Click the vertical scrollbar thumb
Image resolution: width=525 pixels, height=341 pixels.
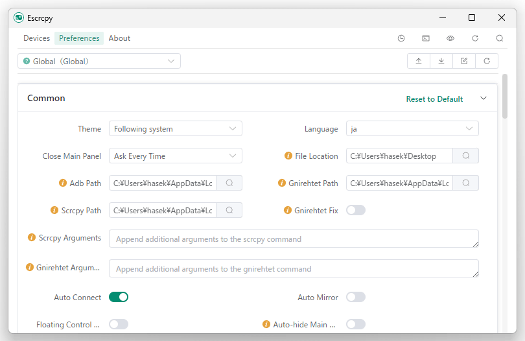504,96
